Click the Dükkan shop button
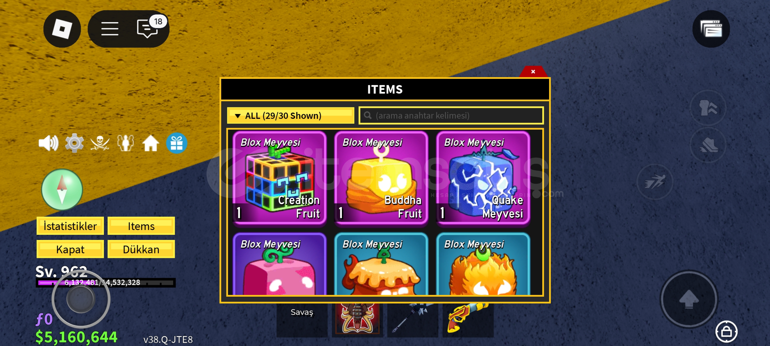 point(141,249)
